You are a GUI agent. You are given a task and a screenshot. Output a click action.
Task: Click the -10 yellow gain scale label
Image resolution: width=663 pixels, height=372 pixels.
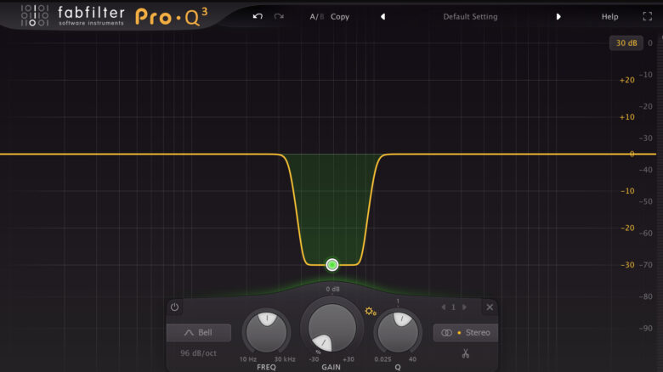pos(627,191)
